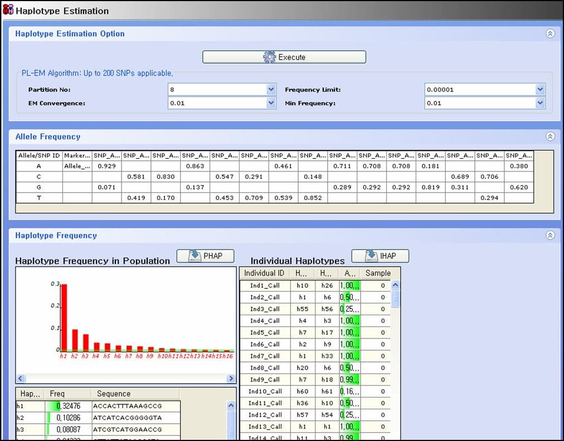Collapse the Haplotype Estimation Option panel
Image resolution: width=564 pixels, height=441 pixels.
[550, 33]
